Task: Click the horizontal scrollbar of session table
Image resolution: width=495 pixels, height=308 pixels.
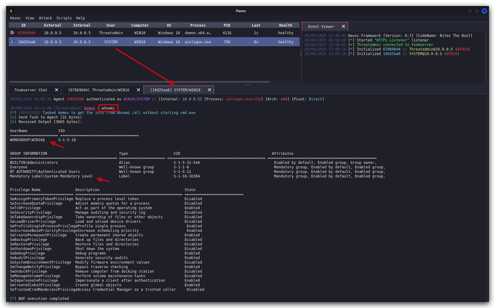Action: [139, 82]
